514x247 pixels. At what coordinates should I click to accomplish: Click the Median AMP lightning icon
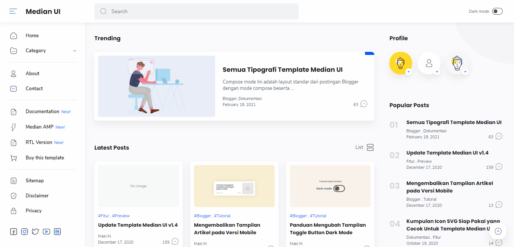point(14,127)
